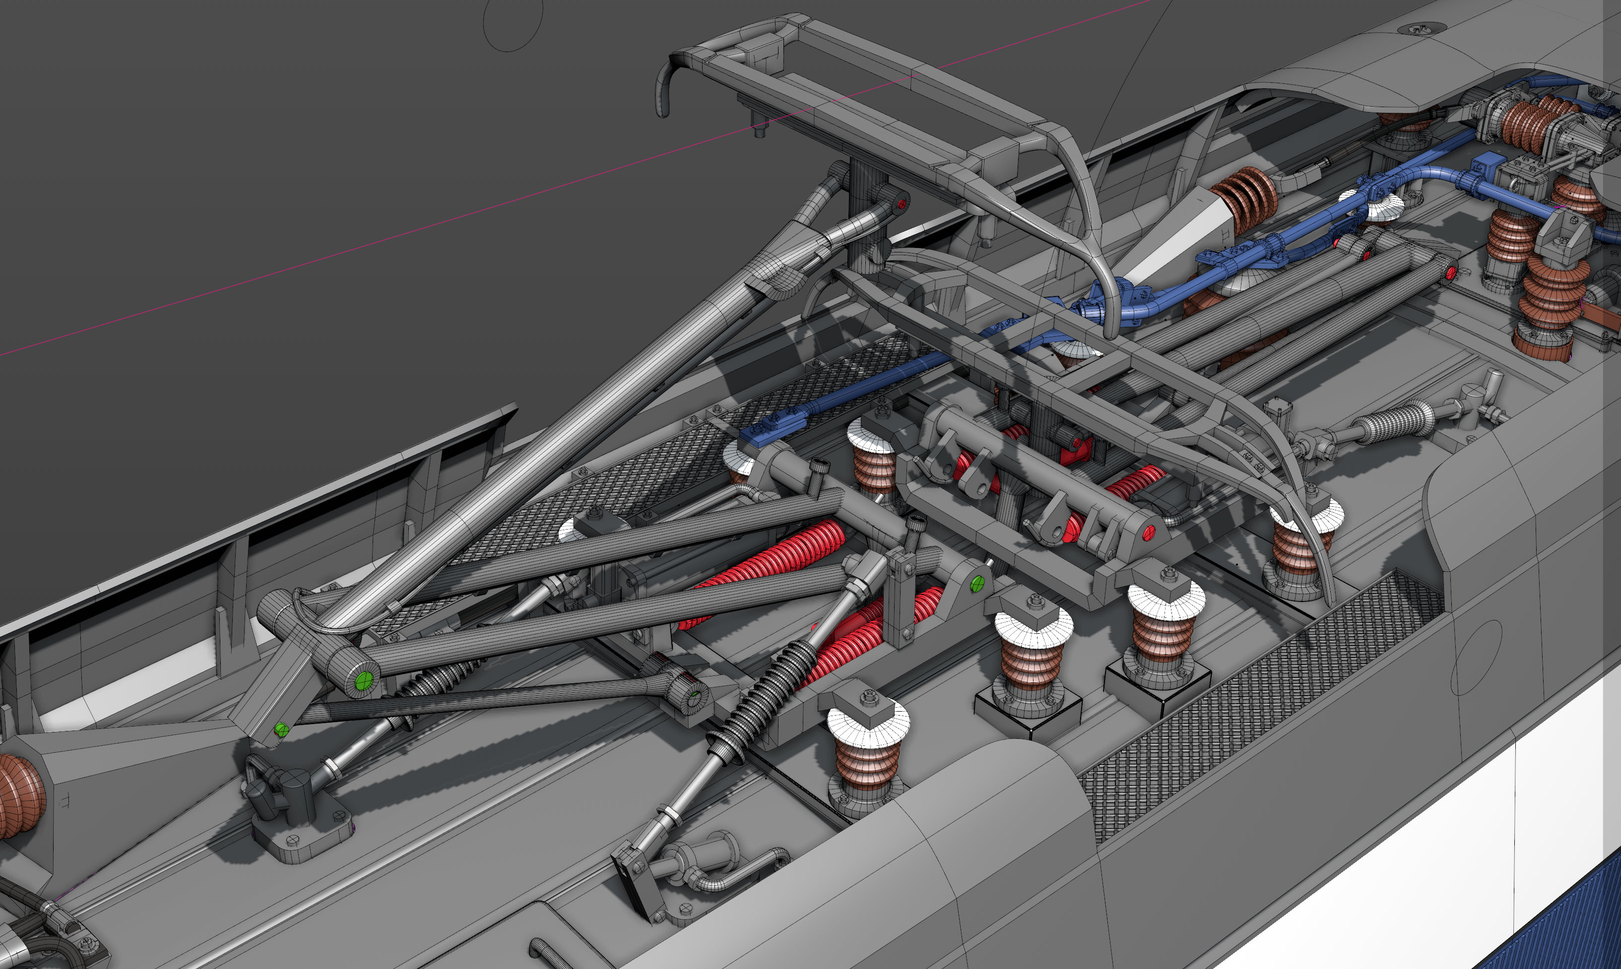Click the green disc beside the base frame bracket
The height and width of the screenshot is (969, 1621).
tap(977, 584)
